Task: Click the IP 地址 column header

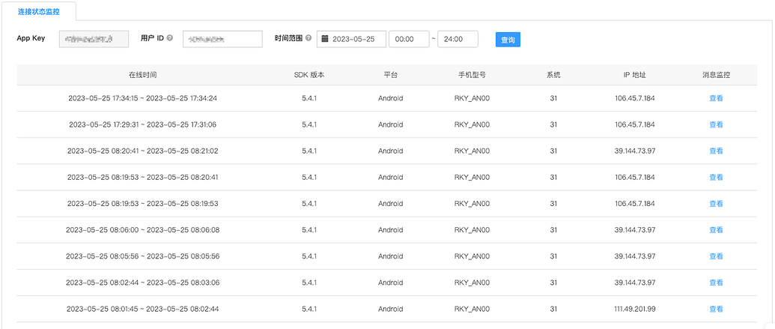Action: pyautogui.click(x=635, y=75)
